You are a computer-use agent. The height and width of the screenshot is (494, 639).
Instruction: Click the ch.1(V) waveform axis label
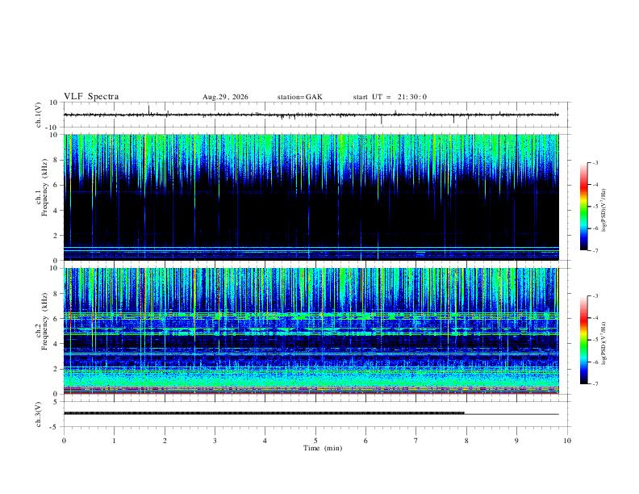coord(39,115)
